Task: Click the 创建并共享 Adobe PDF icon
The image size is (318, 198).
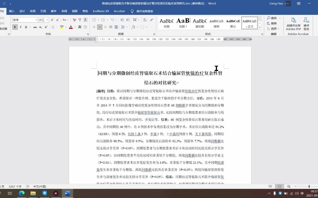Action: pos(293,25)
